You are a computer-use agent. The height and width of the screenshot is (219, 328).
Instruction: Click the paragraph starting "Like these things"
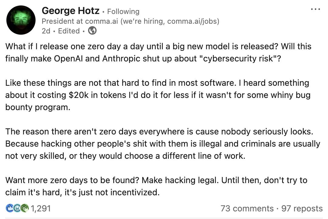pyautogui.click(x=158, y=95)
